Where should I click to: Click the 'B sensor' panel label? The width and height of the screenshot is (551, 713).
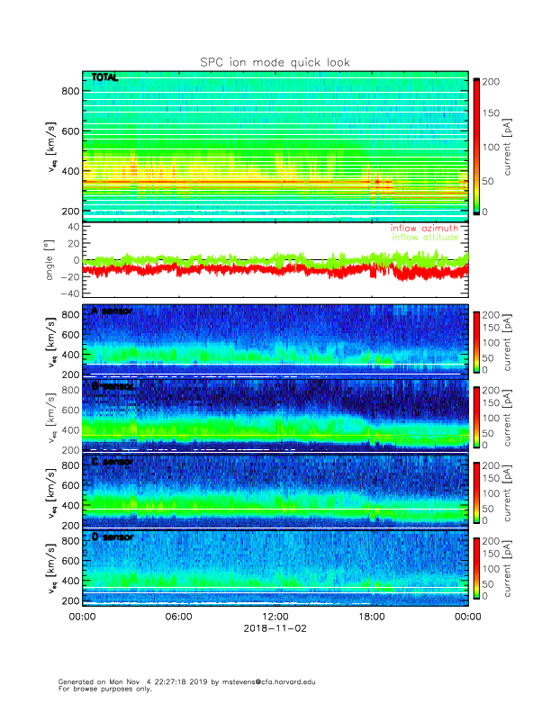[113, 386]
